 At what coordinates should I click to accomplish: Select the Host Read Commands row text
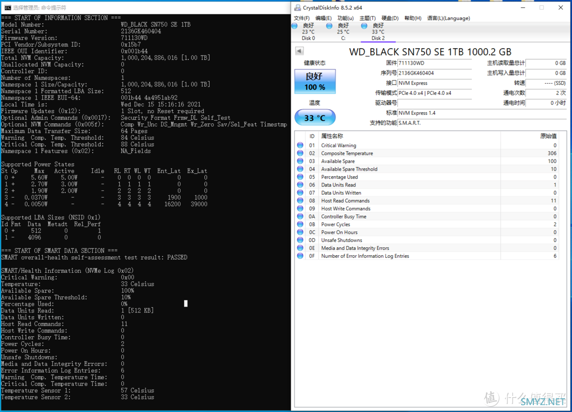point(345,201)
